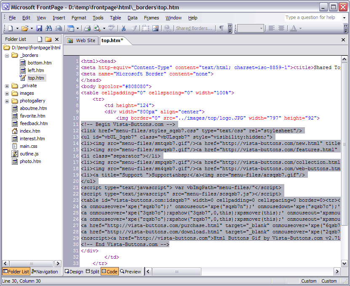Open the Preview in Browser dropdown arrow
350x286 pixels.
(x=104, y=28)
